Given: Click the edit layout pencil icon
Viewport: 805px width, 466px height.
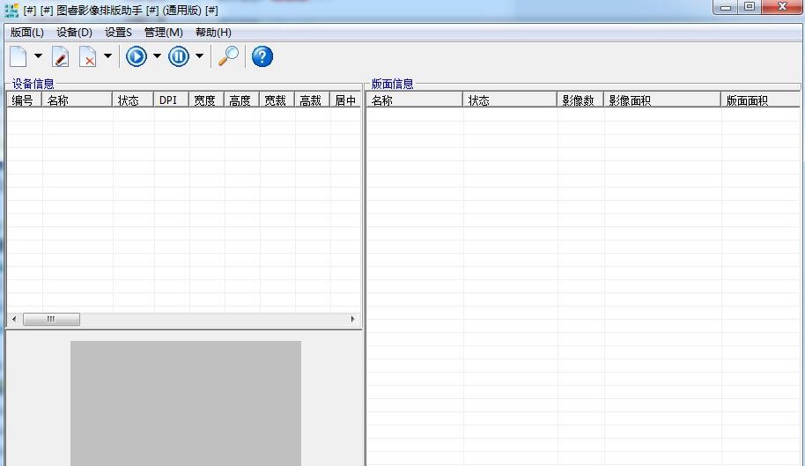Looking at the screenshot, I should coord(61,56).
